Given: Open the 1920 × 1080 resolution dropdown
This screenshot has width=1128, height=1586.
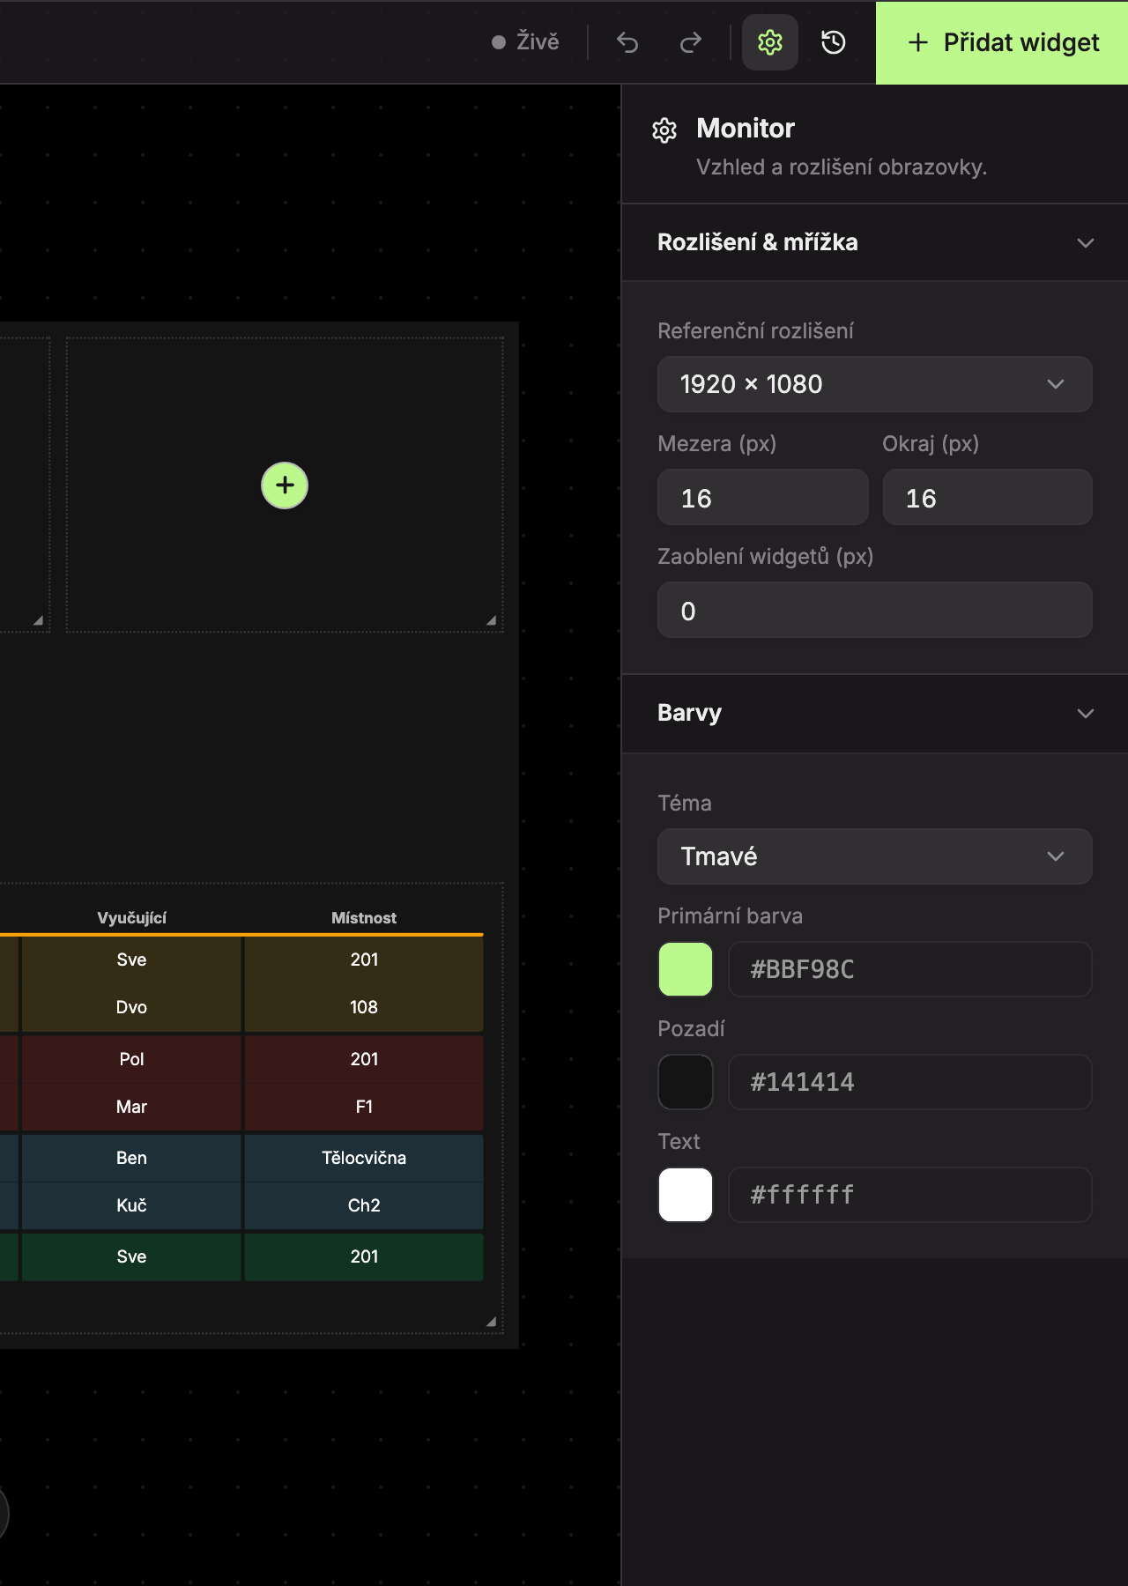Looking at the screenshot, I should coord(875,384).
